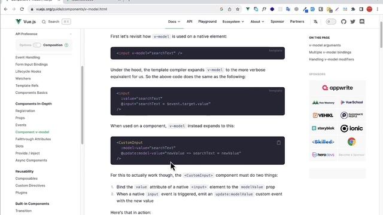Open the Chrome sponsor logo

351,142
